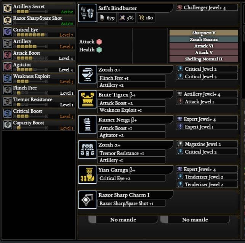
Task: Click the Capacity Boost skill icon
Action: [x=8, y=125]
